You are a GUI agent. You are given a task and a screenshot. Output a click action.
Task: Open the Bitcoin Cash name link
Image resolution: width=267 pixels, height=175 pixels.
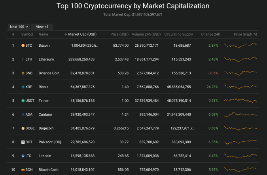pos(48,170)
